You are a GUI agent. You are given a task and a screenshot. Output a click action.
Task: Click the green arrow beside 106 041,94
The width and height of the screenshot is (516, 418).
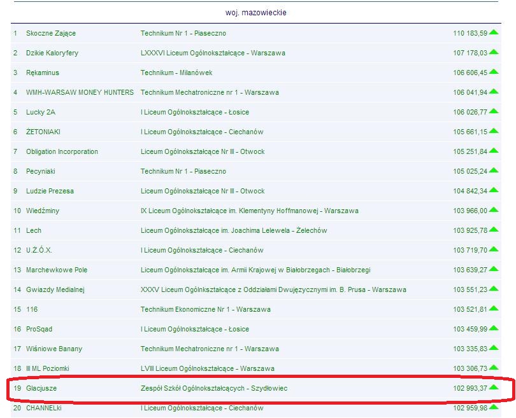494,92
